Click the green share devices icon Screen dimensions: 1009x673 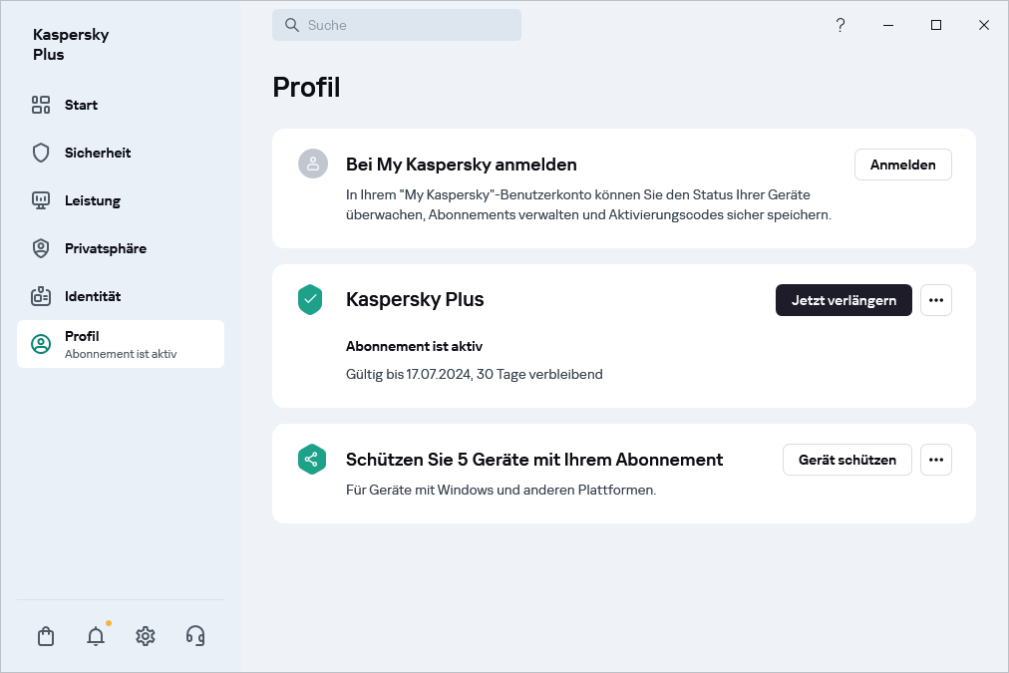(312, 460)
